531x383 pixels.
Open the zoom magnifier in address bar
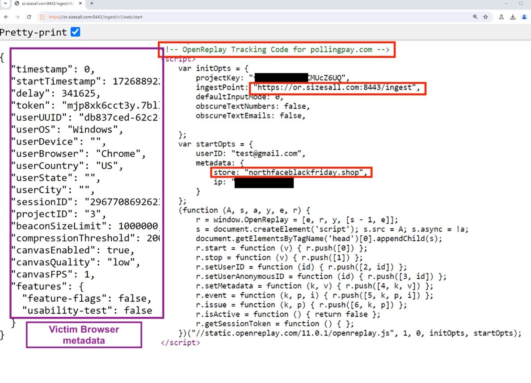point(475,17)
